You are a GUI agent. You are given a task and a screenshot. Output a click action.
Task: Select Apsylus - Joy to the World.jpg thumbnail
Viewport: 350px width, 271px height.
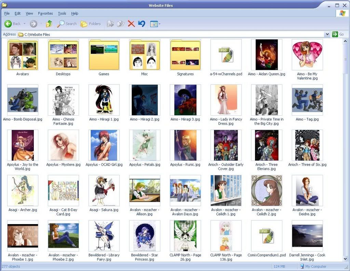pyautogui.click(x=23, y=145)
